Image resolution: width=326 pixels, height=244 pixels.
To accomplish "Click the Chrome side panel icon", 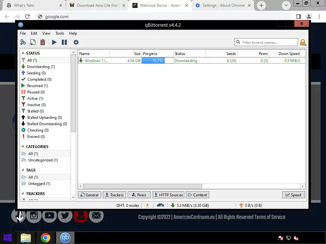I will [x=299, y=17].
